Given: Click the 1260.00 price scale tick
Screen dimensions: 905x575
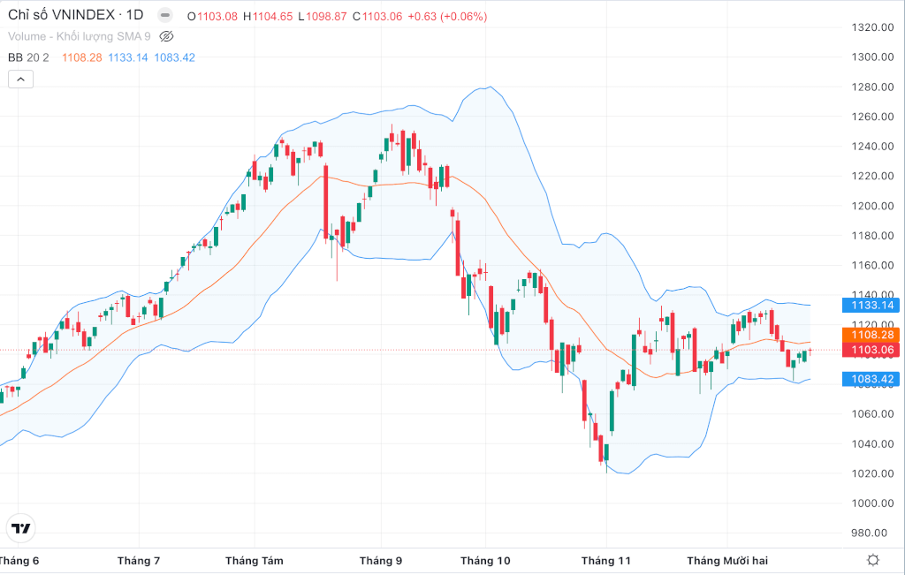Looking at the screenshot, I should [x=872, y=117].
